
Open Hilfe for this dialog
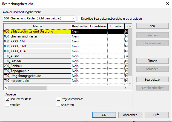[156, 115]
